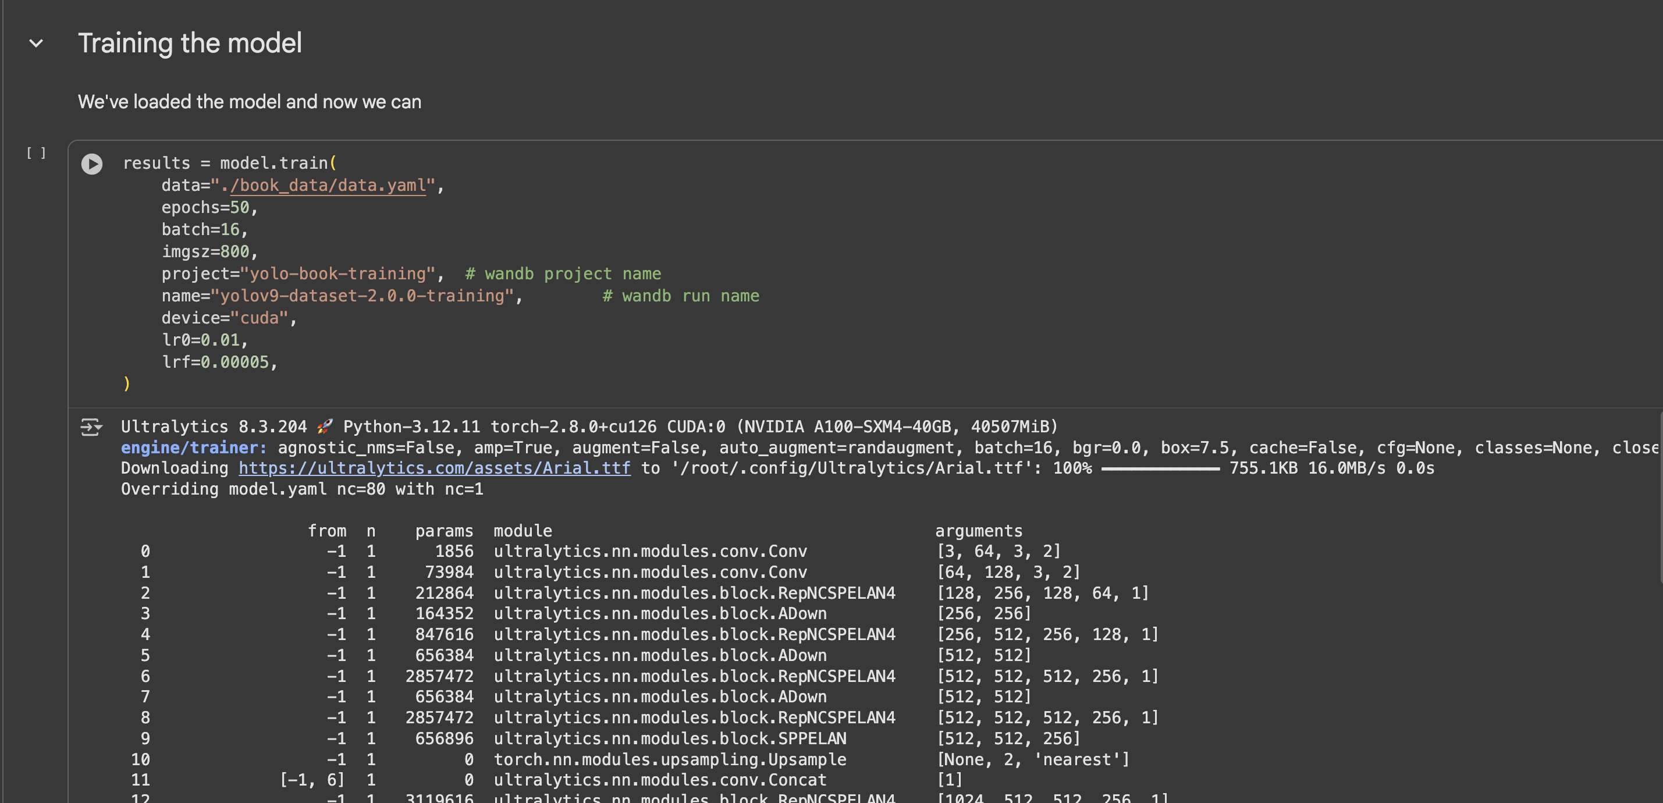The height and width of the screenshot is (803, 1663).
Task: Select the Training the model heading
Action: (190, 43)
